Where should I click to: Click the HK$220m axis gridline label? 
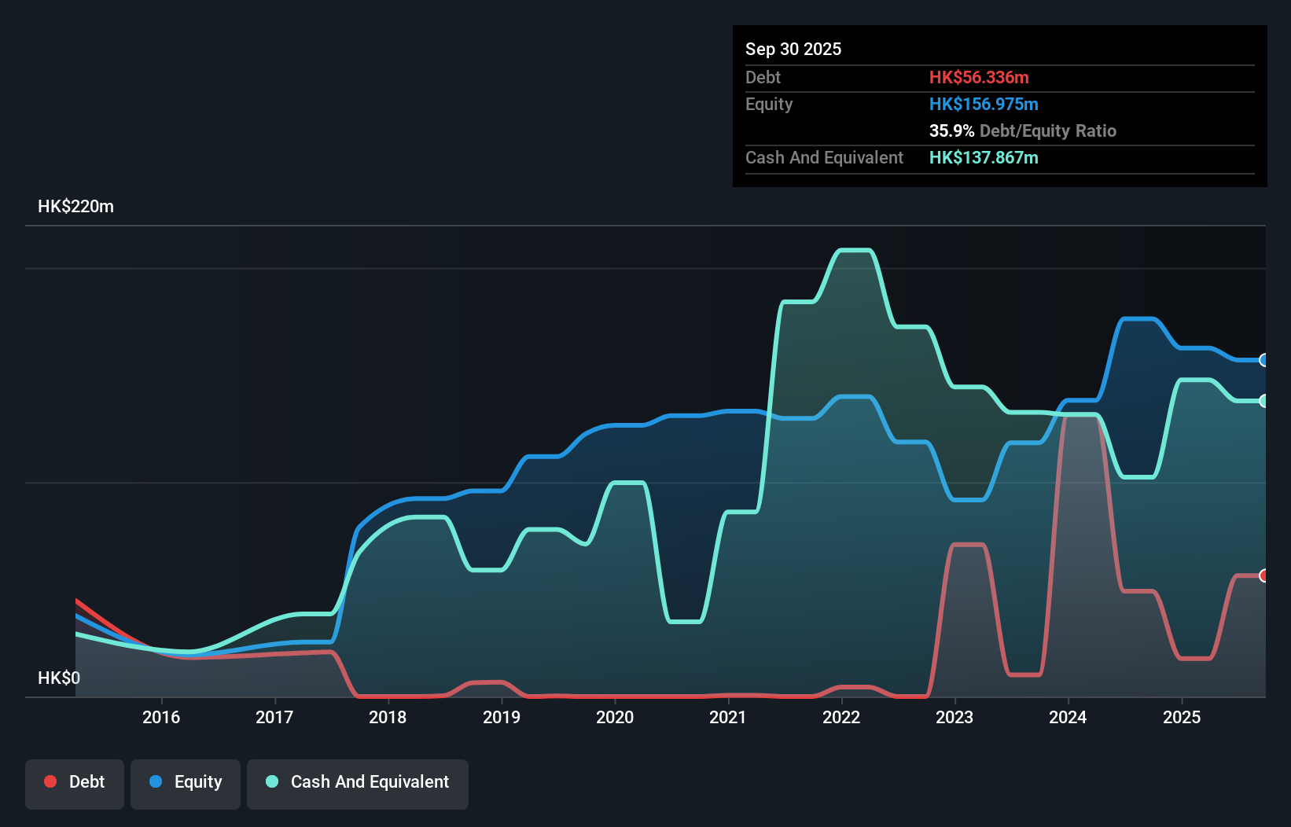tap(76, 206)
